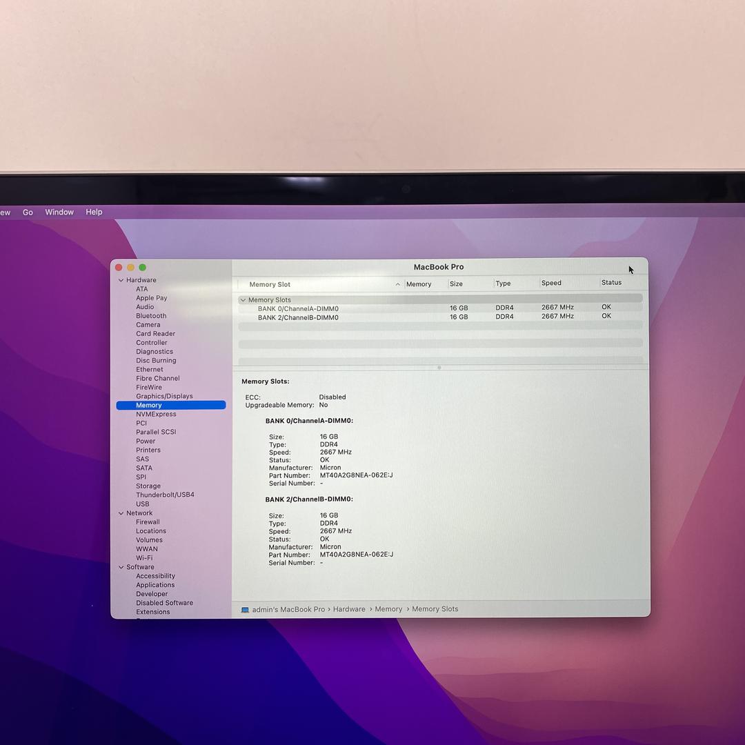Select the highlighted Memory sidebar item
Viewport: 745px width, 745px height.
[171, 406]
